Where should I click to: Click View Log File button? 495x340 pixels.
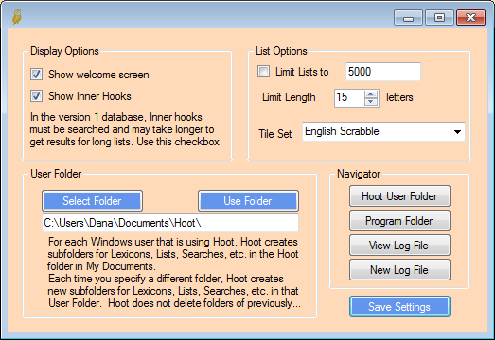[x=399, y=246]
